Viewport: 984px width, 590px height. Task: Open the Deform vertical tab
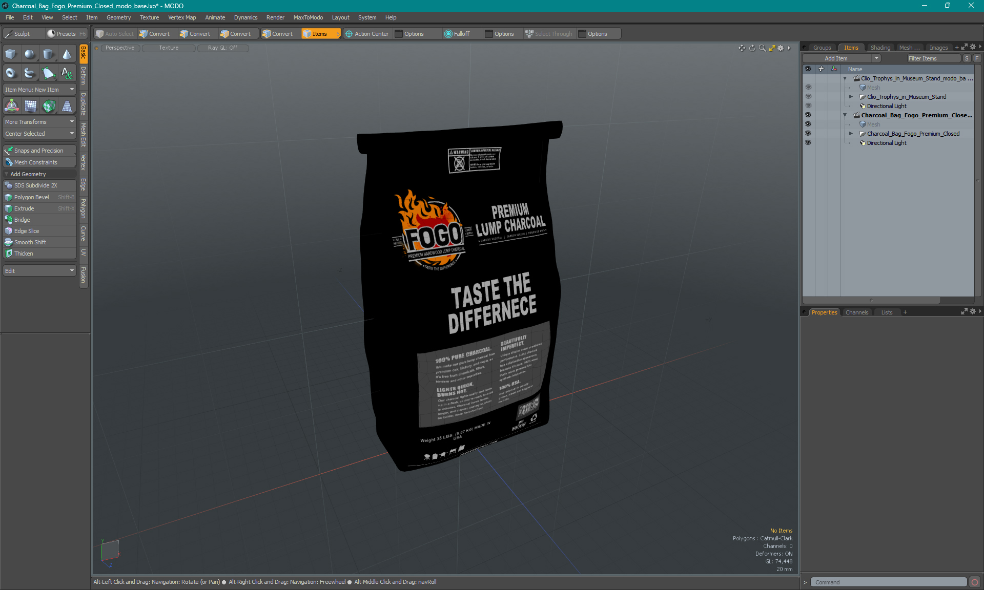(84, 76)
